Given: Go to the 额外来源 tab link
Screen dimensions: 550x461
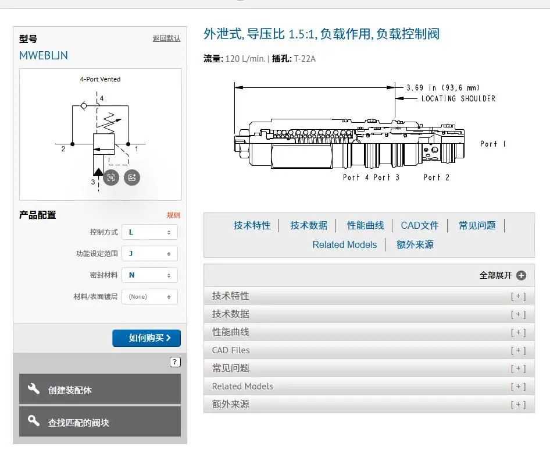Looking at the screenshot, I should [415, 244].
